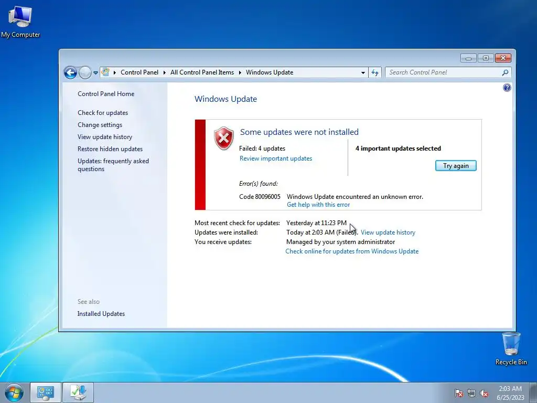Click View update history next to Failed
Image resolution: width=537 pixels, height=403 pixels.
(388, 232)
